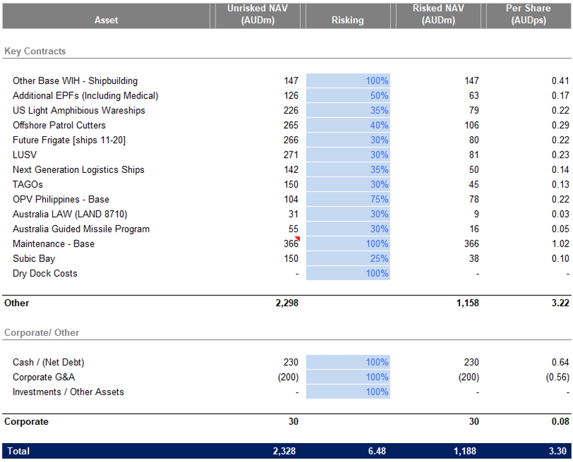Select the Key Contracts section heading

pos(35,51)
